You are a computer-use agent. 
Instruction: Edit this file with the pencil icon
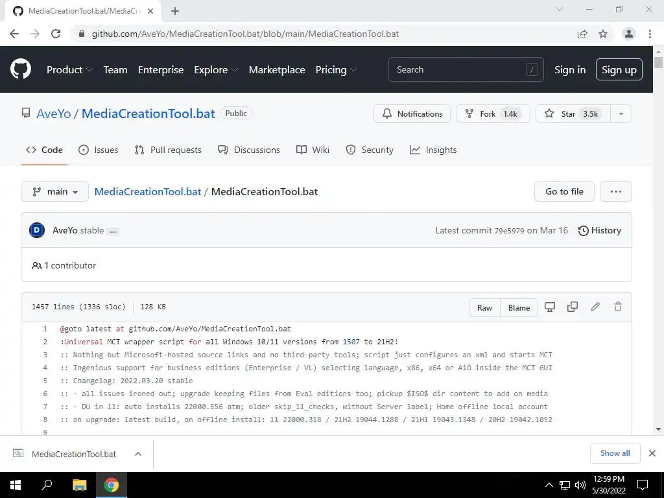[x=595, y=307]
